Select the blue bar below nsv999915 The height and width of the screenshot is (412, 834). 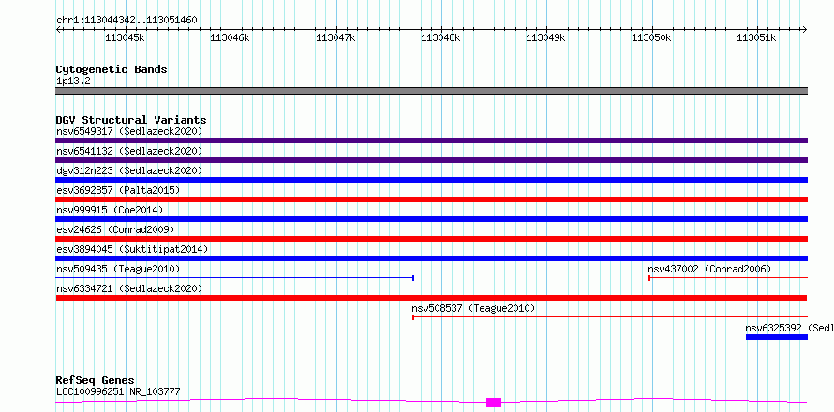tap(431, 219)
